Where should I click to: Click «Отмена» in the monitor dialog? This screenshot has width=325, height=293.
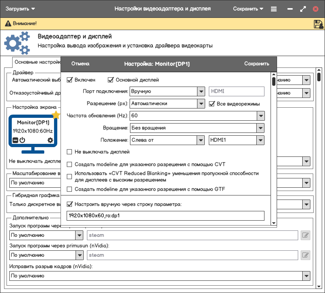[x=80, y=64]
